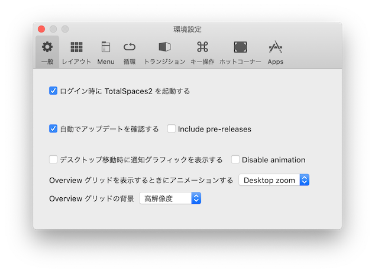This screenshot has height=273, width=375.
Task: Toggle 自動でアップデートを確認する checkbox
Action: (x=53, y=129)
